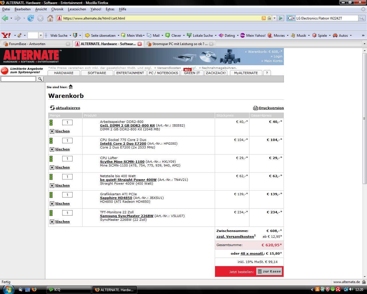Remove the Sapphire HD4850 item

point(60,204)
